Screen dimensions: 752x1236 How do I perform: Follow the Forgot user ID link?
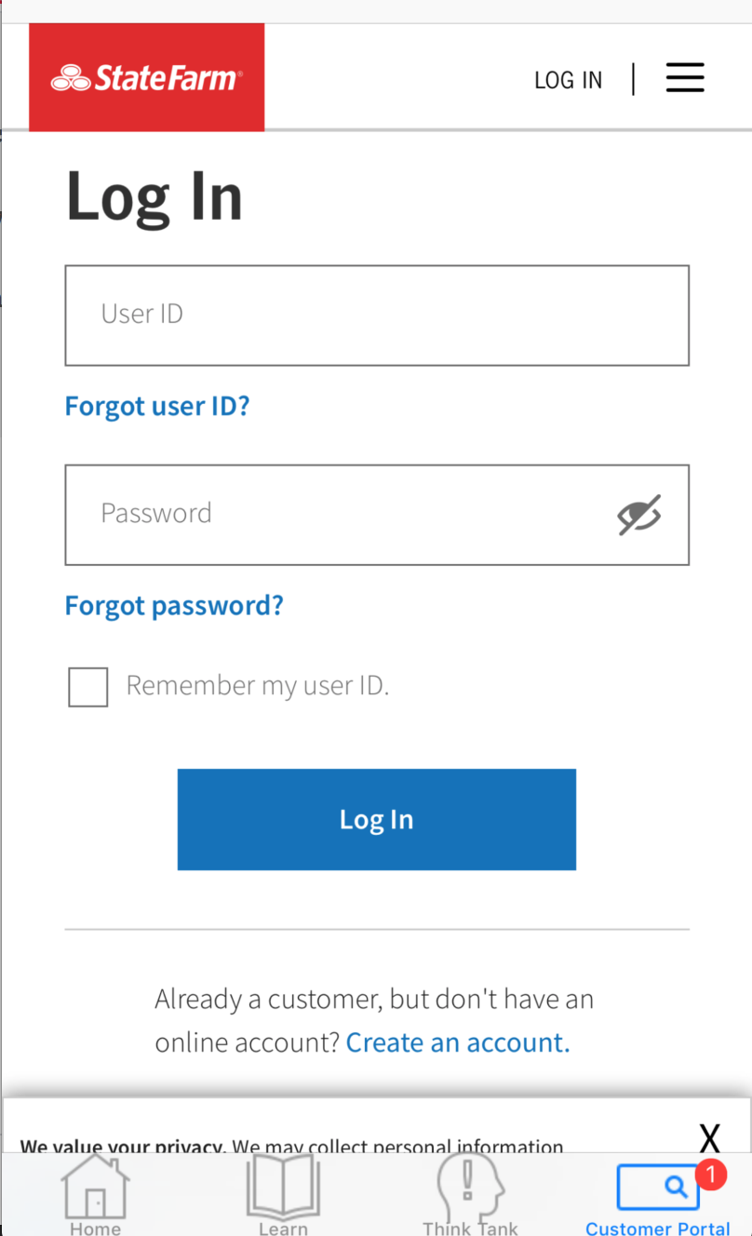[157, 407]
